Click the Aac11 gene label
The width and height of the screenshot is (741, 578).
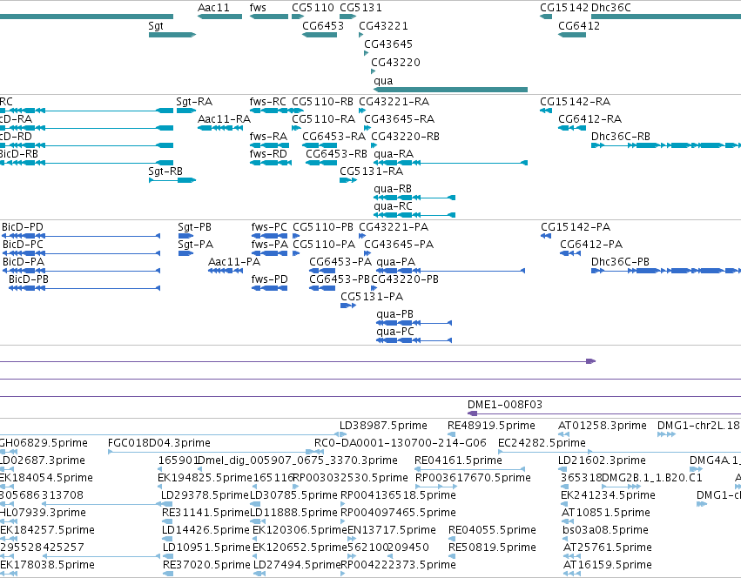tap(213, 8)
